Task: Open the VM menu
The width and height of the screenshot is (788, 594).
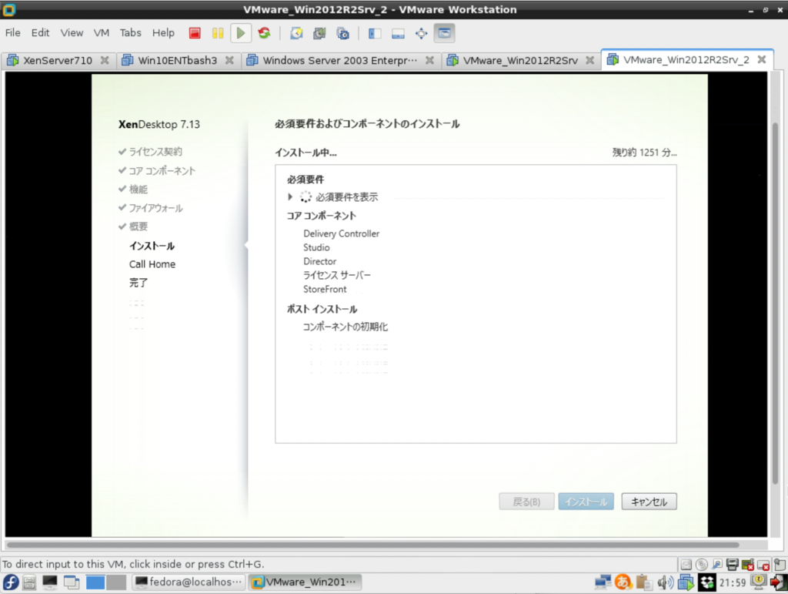Action: click(x=101, y=32)
